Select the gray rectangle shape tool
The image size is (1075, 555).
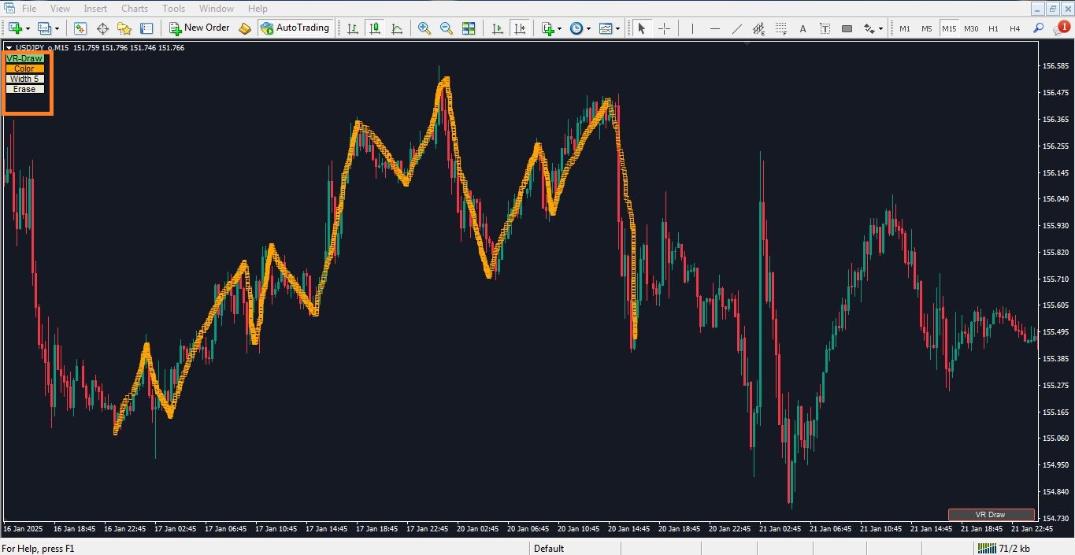pyautogui.click(x=847, y=28)
